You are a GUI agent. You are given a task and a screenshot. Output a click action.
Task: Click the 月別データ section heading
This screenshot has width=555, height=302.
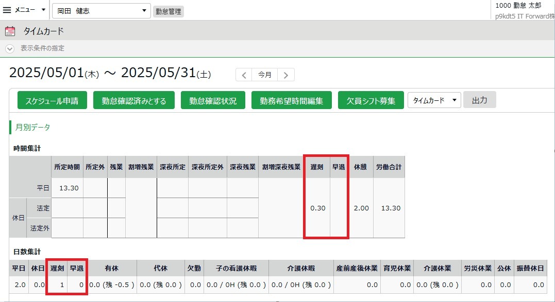click(x=32, y=127)
